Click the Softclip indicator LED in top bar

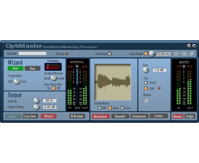click(x=67, y=54)
